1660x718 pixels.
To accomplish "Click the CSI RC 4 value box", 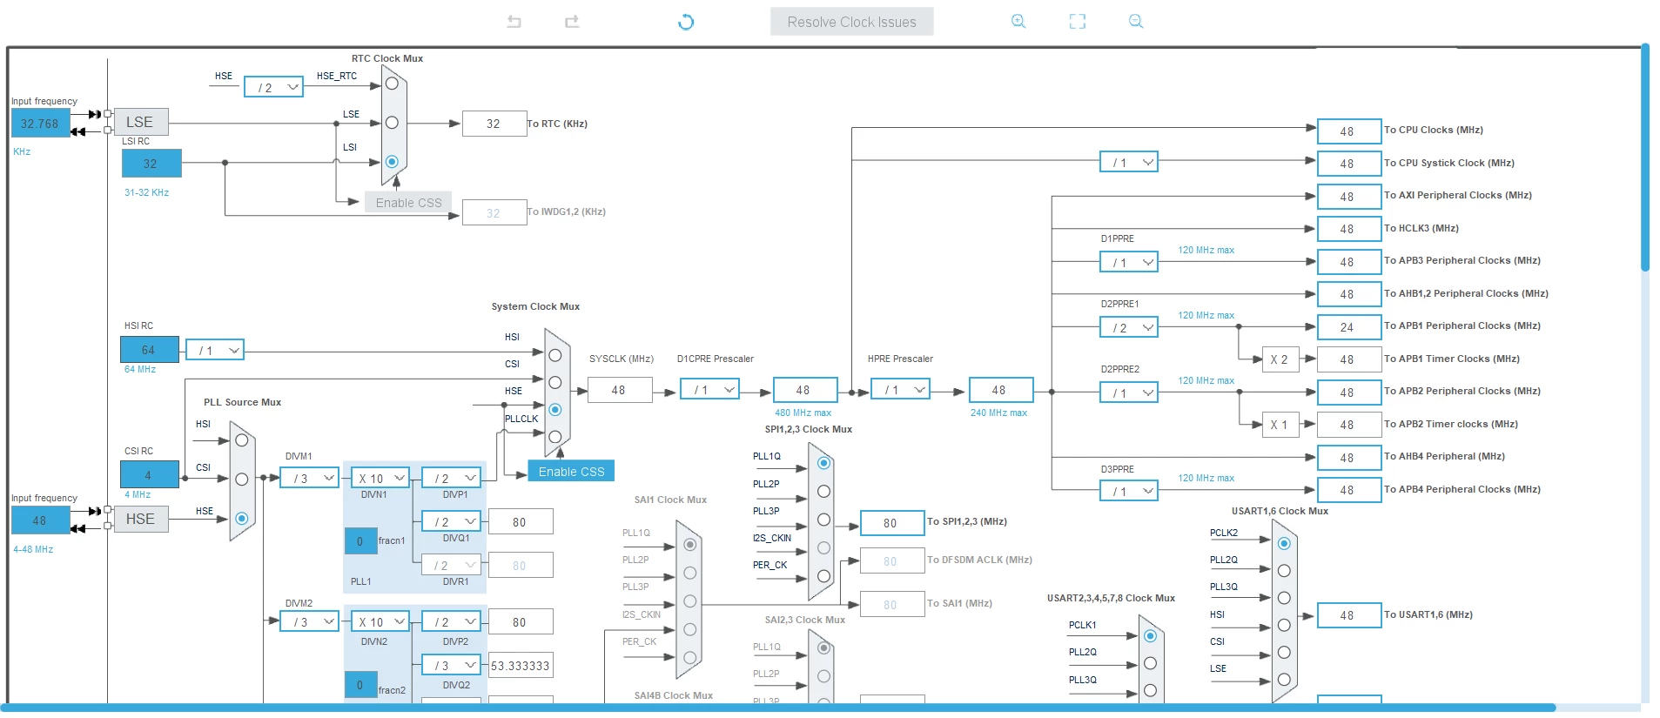I will pos(150,474).
